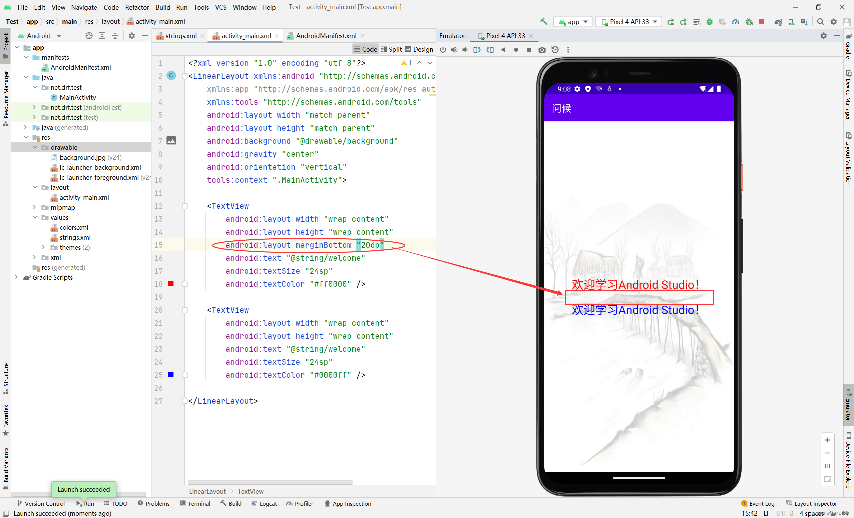
Task: Click the blue color swatch on line 25
Action: (x=171, y=375)
